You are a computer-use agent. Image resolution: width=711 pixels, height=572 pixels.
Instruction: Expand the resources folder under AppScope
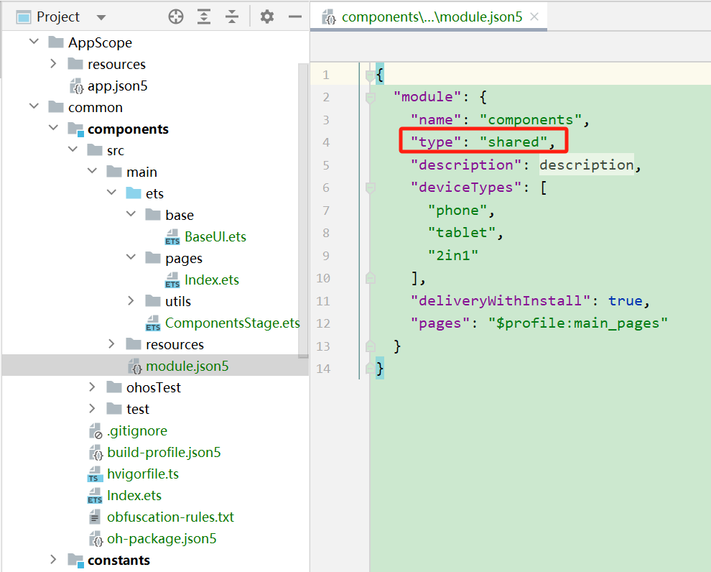tap(53, 63)
